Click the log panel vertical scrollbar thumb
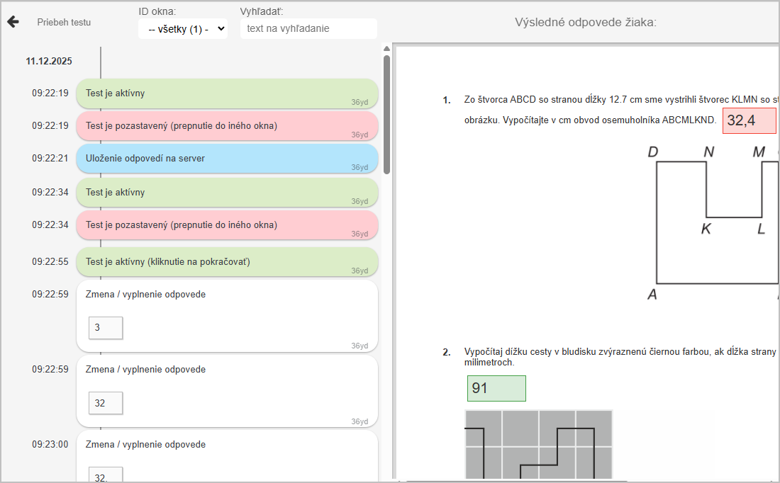Image resolution: width=780 pixels, height=483 pixels. tap(386, 113)
